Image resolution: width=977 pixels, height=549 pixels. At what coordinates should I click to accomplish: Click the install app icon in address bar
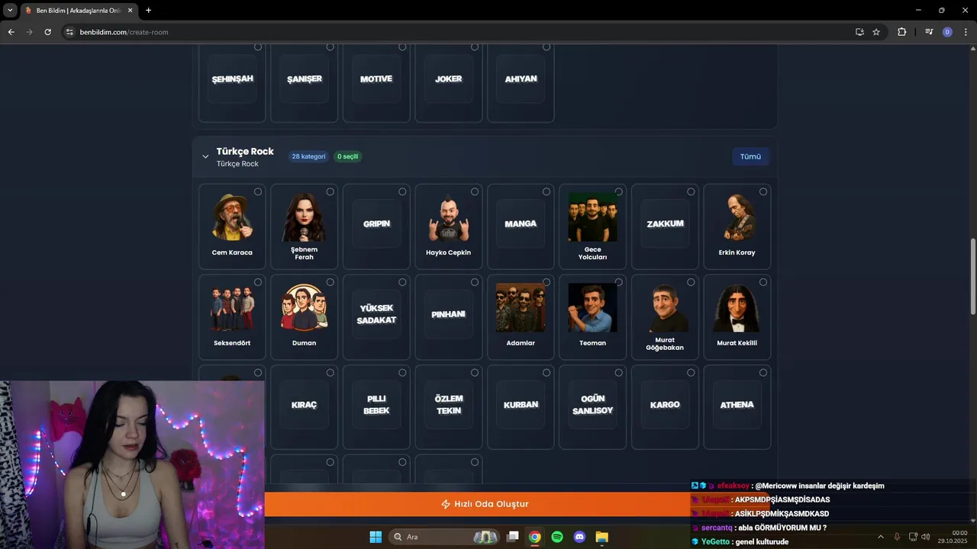point(859,32)
